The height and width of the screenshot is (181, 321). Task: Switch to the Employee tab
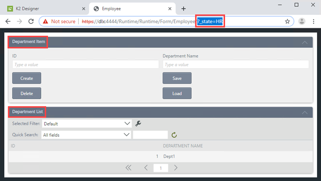(x=132, y=8)
